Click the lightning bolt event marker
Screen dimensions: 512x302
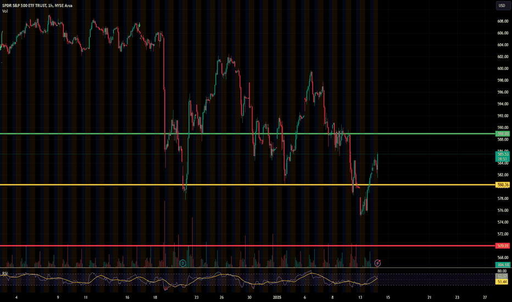point(377,263)
